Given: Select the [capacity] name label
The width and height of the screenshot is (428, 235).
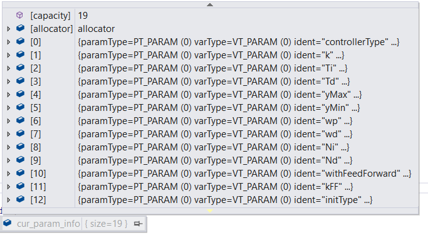Looking at the screenshot, I should [x=50, y=16].
